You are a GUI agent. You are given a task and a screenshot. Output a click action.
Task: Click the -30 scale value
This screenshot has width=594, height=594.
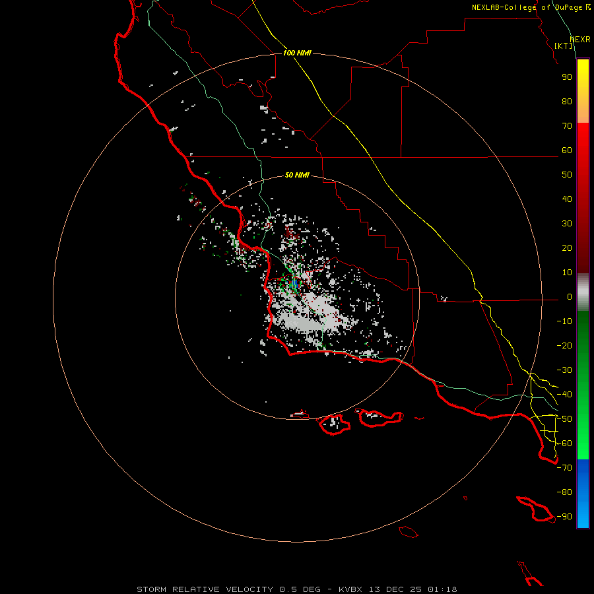564,370
